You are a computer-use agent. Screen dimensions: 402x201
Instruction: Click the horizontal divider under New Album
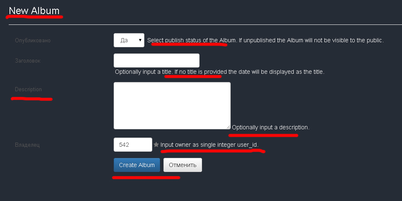(205, 25)
